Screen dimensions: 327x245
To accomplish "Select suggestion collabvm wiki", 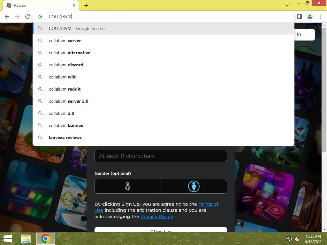I will (163, 77).
